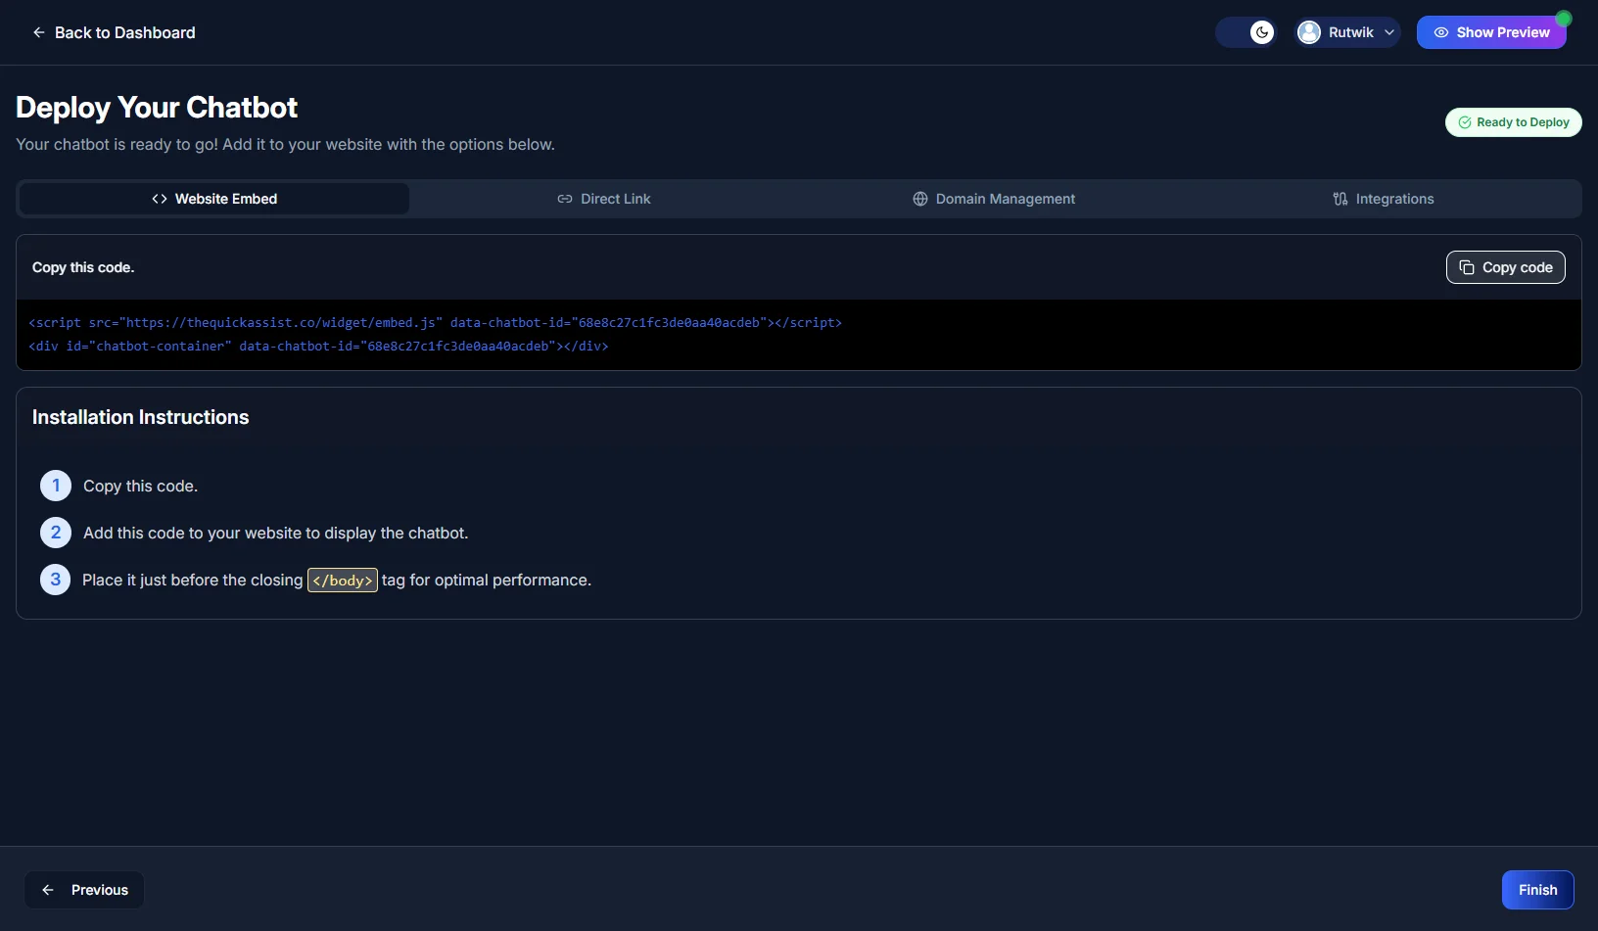Click the back arrow icon beside Back to Dashboard
This screenshot has height=931, width=1598.
pyautogui.click(x=39, y=32)
